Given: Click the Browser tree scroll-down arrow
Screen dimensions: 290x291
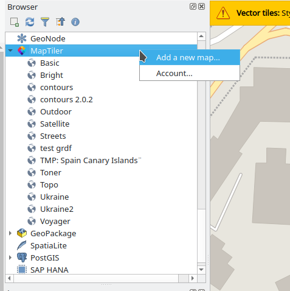Looking at the screenshot, I should pos(201,270).
